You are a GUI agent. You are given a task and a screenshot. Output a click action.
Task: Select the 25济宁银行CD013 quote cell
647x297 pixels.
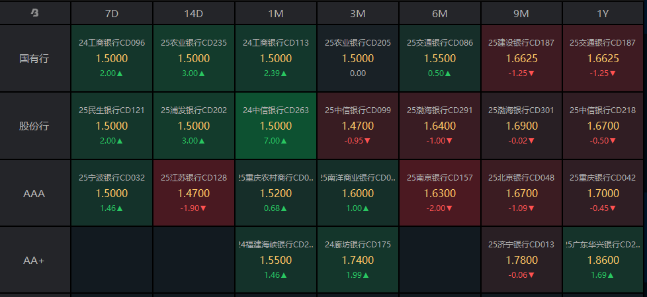tap(521, 260)
